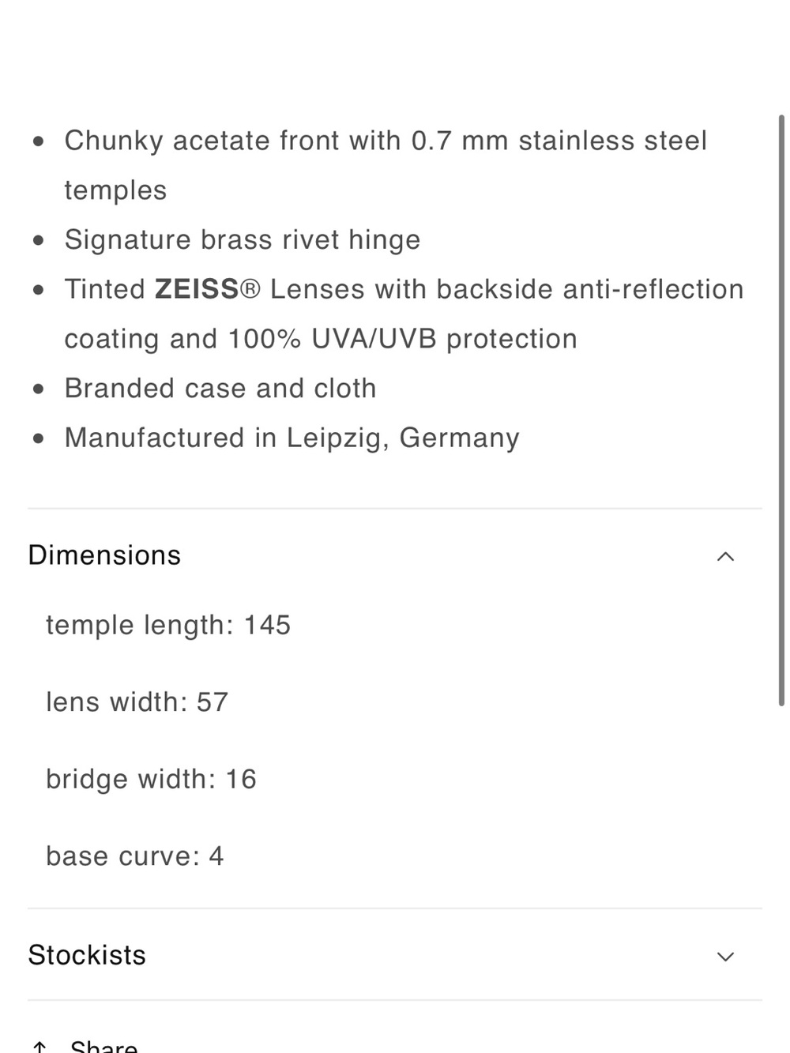Click the Dimensions heading
The image size is (790, 1053).
[x=104, y=555]
